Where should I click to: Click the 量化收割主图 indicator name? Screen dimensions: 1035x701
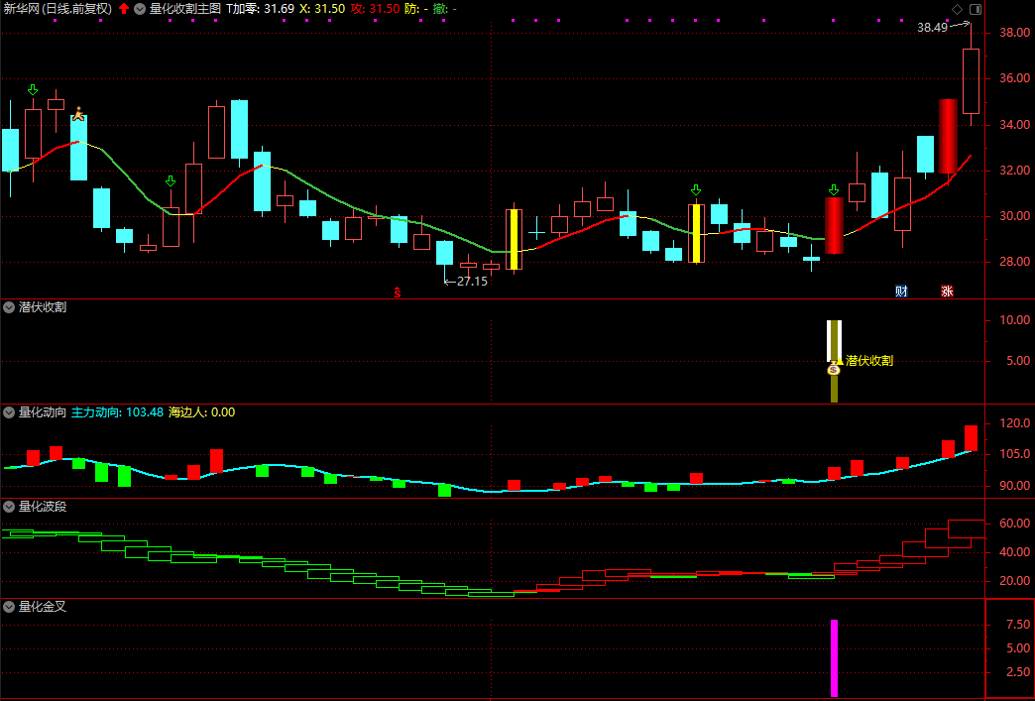pos(184,9)
